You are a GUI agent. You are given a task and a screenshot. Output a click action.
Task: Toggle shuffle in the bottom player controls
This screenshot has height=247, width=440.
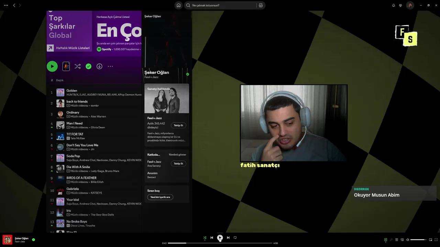[205, 238]
